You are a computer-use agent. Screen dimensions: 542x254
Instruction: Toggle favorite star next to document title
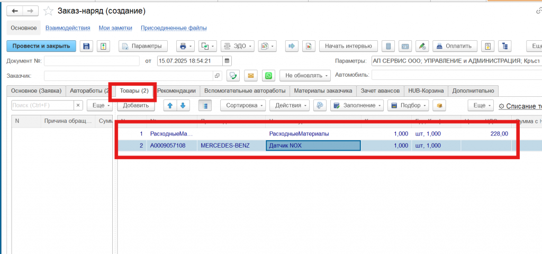click(48, 11)
